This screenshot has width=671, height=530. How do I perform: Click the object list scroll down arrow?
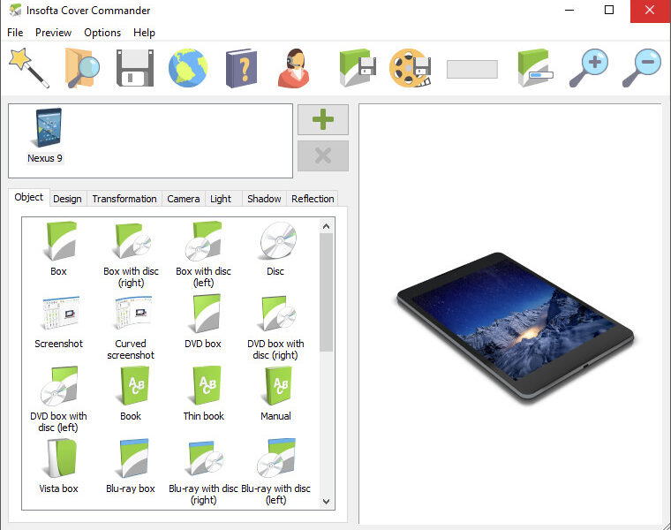tap(326, 502)
